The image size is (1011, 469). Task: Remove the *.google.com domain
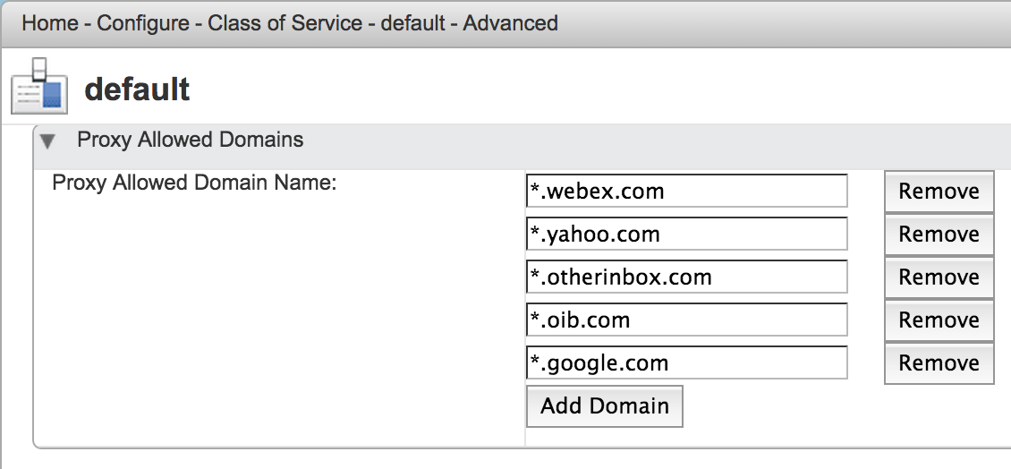pos(939,363)
